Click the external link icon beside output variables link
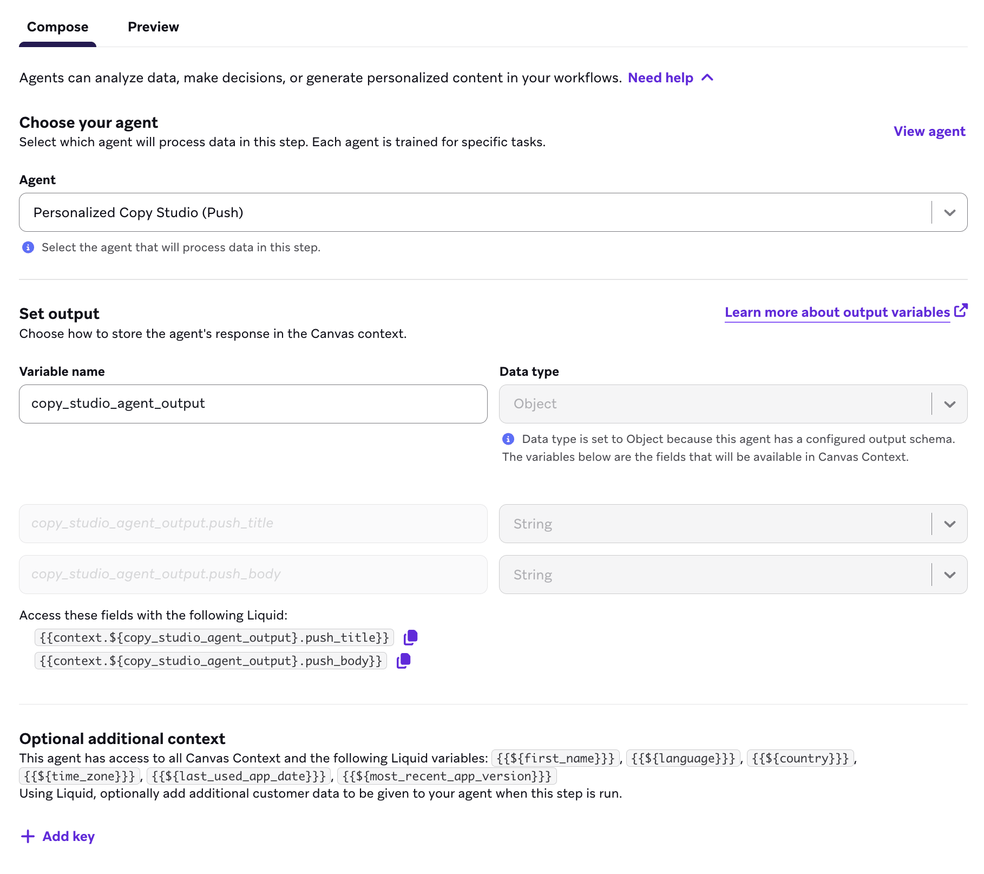The height and width of the screenshot is (874, 984). pyautogui.click(x=962, y=310)
